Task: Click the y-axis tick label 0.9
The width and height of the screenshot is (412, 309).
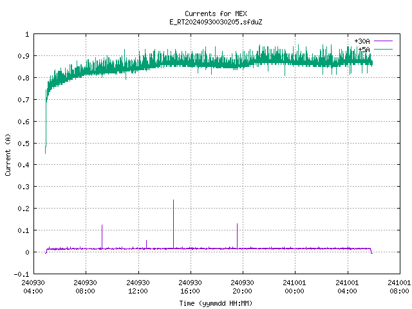Action: coord(23,56)
